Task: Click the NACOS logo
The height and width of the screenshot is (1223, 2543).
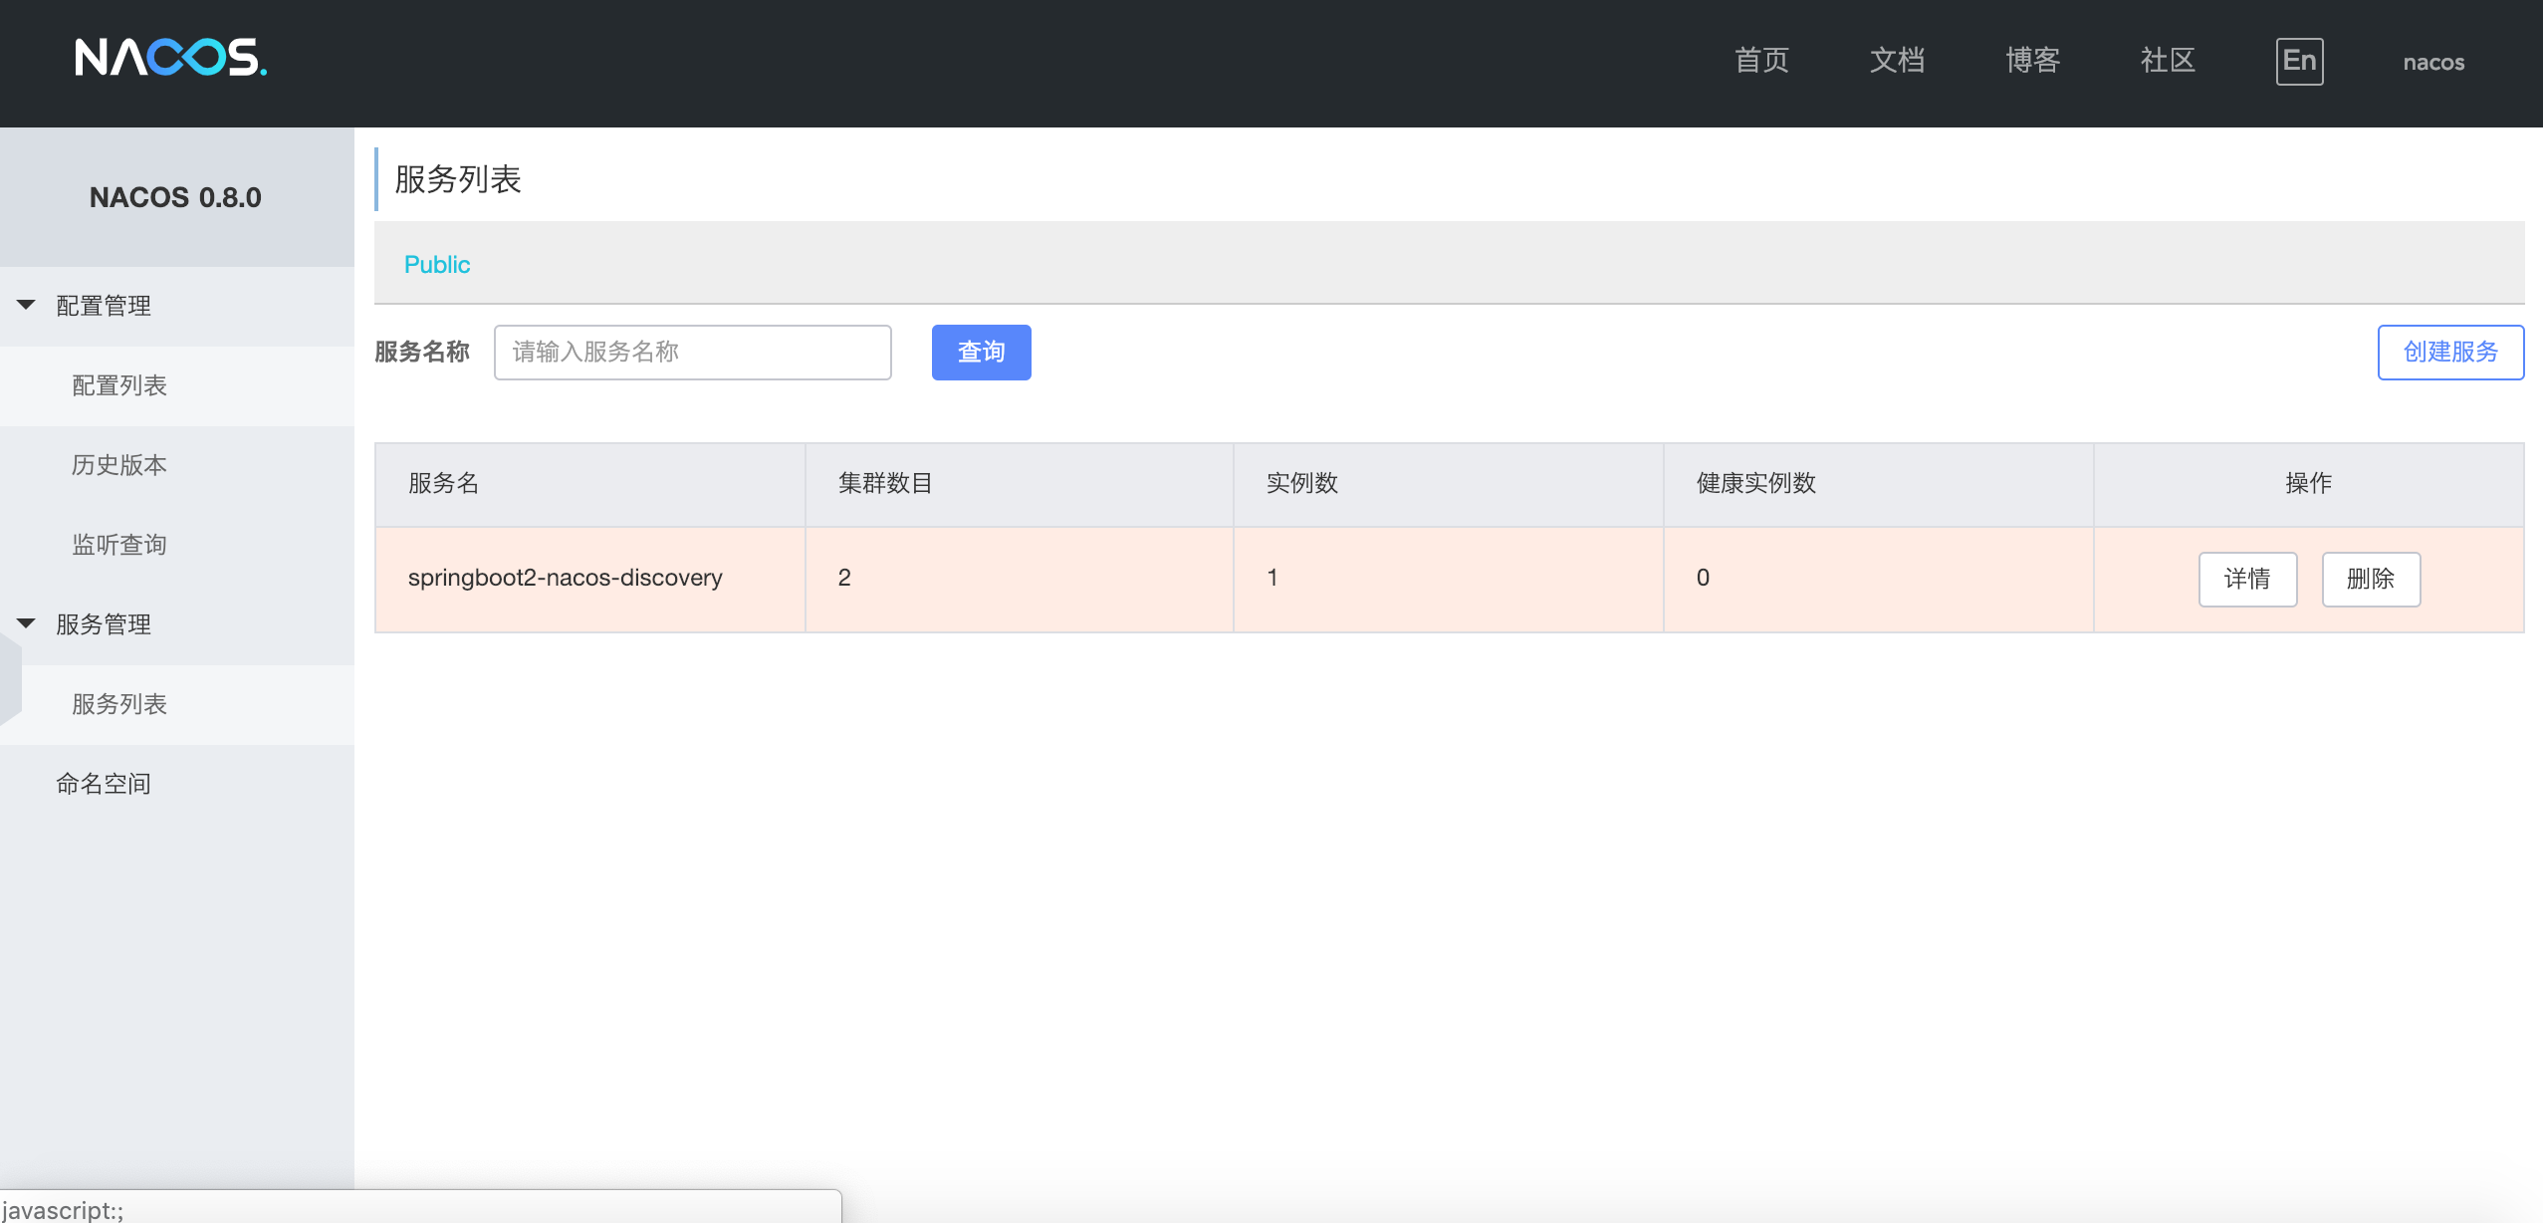Action: tap(170, 58)
